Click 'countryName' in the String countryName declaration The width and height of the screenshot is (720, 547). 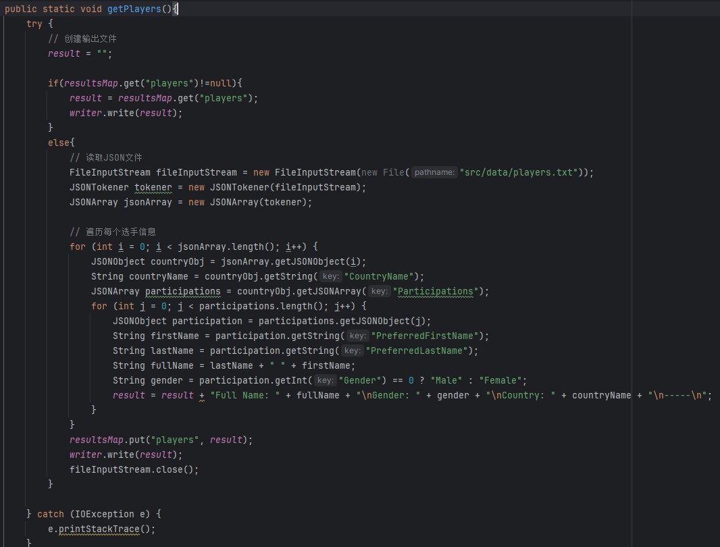point(159,276)
